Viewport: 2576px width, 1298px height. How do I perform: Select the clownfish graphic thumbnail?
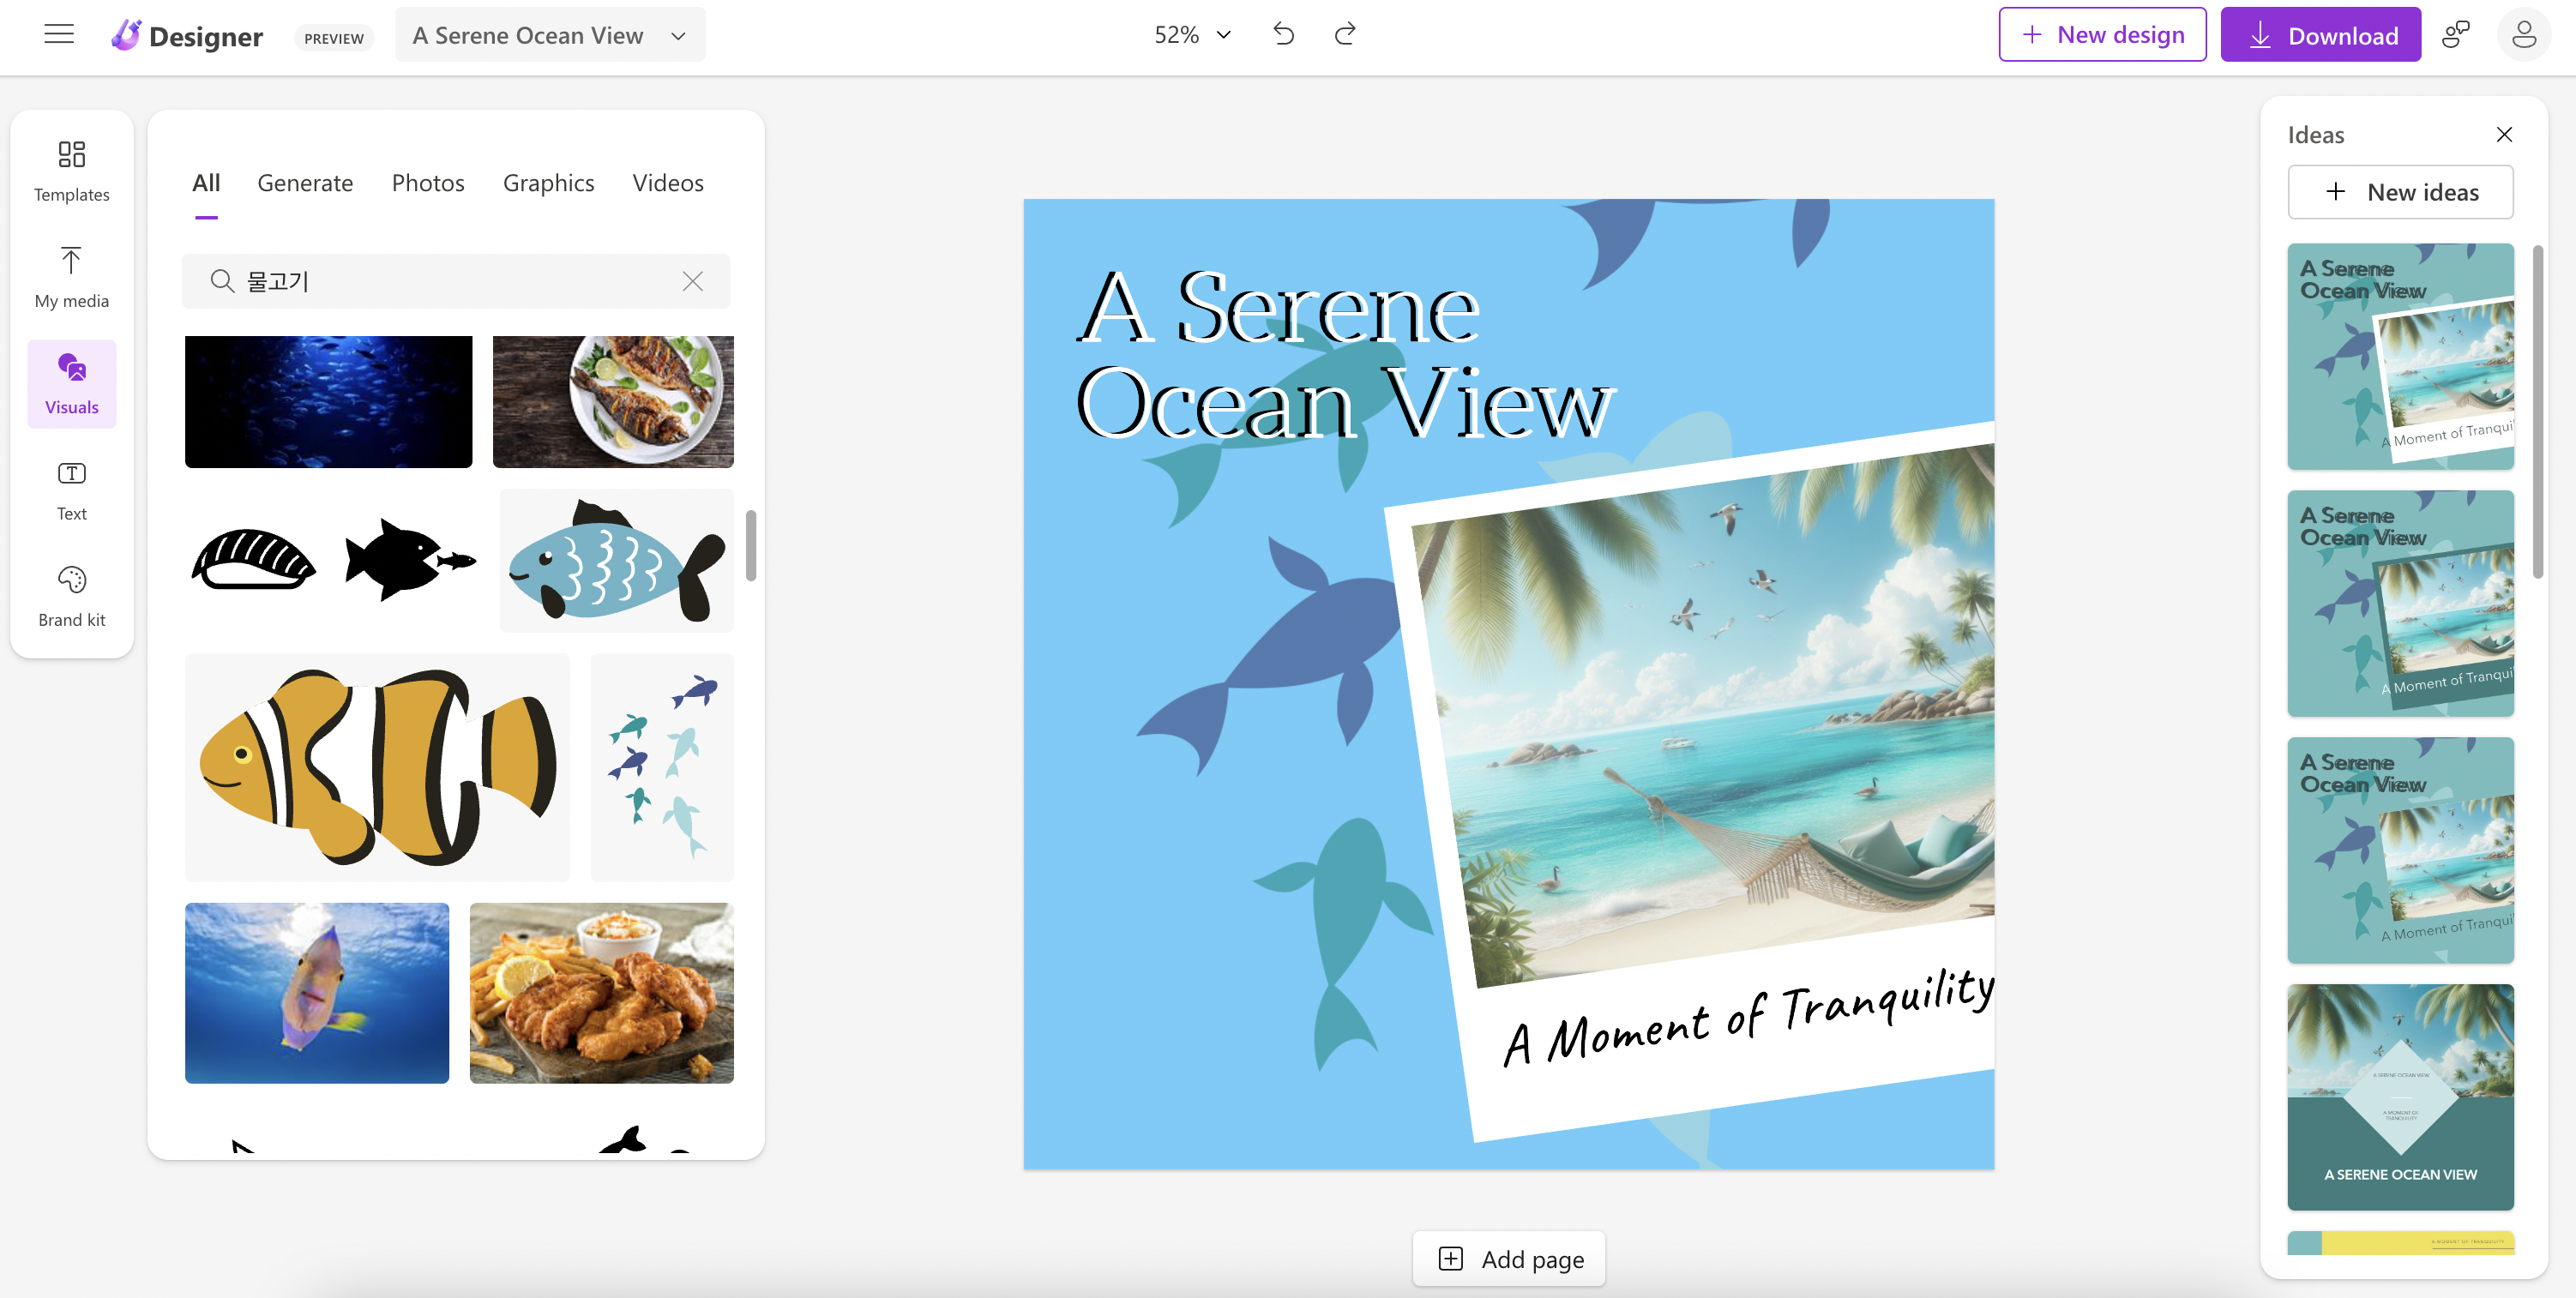pos(377,766)
